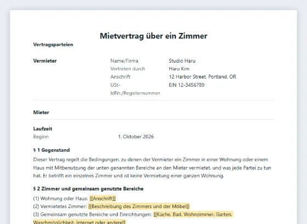This screenshot has width=307, height=224.
Task: Click the 'Laufzeit' heading
Action: point(43,128)
